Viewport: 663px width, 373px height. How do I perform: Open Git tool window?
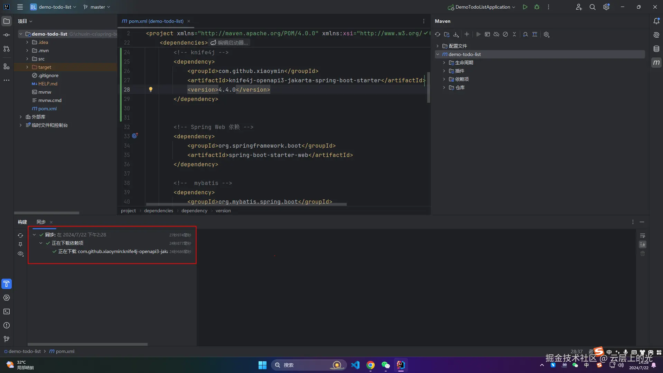point(7,339)
